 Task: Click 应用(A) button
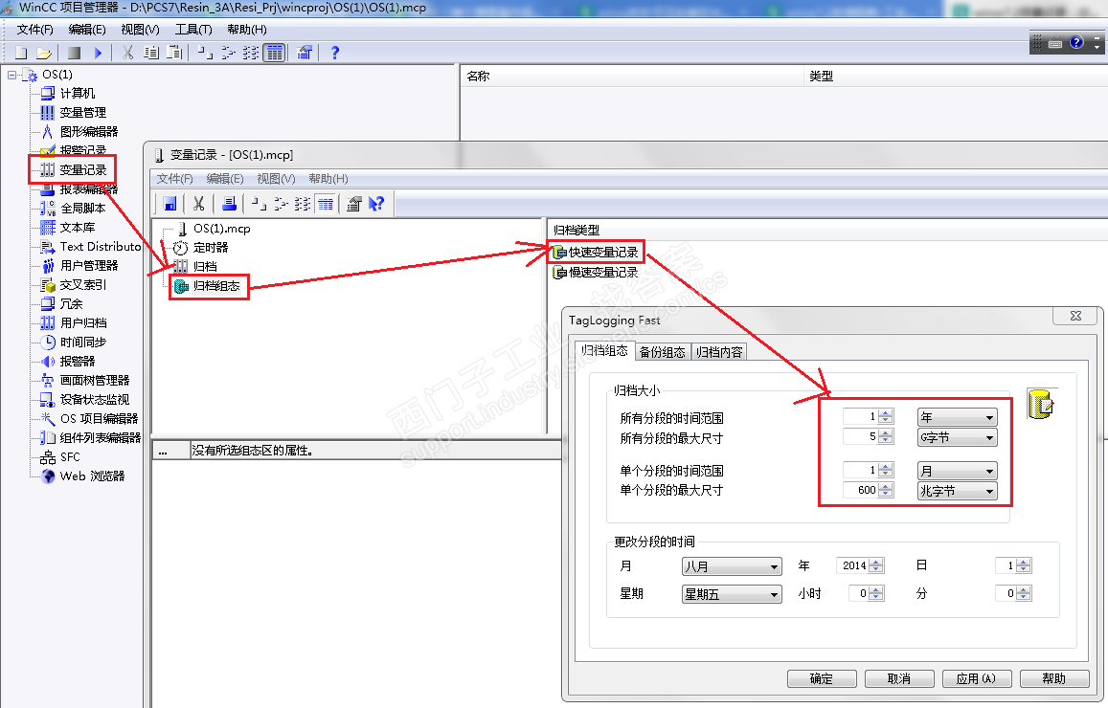[977, 678]
